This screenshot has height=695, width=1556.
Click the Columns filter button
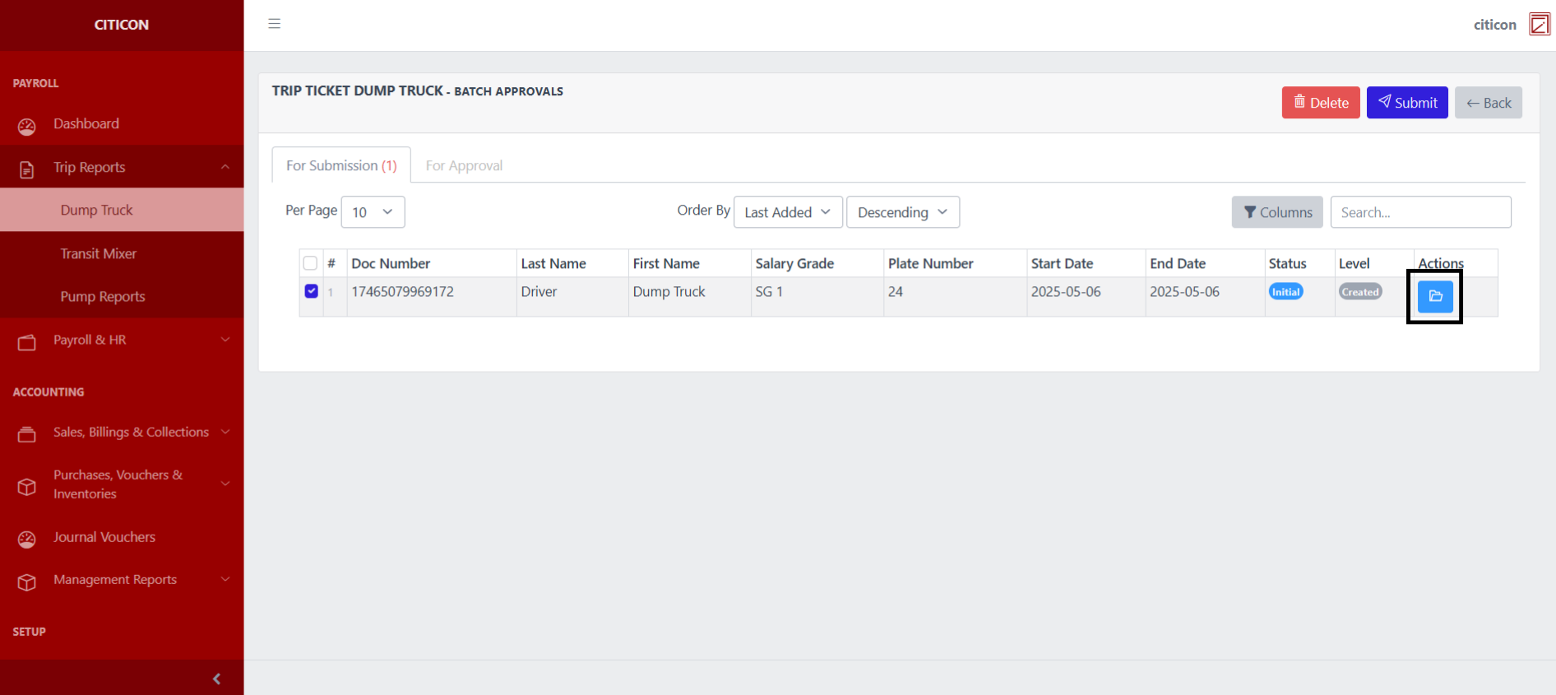pyautogui.click(x=1276, y=212)
